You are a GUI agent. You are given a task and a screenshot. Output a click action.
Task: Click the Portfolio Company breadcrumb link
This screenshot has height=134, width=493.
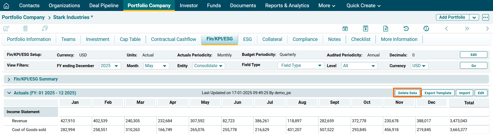pyautogui.click(x=23, y=17)
